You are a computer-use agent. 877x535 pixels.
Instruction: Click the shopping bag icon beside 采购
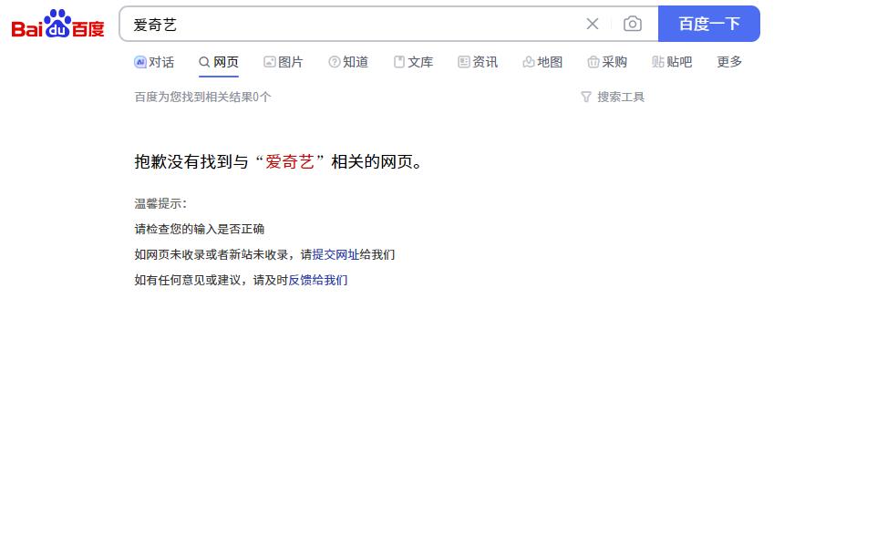[x=594, y=62]
